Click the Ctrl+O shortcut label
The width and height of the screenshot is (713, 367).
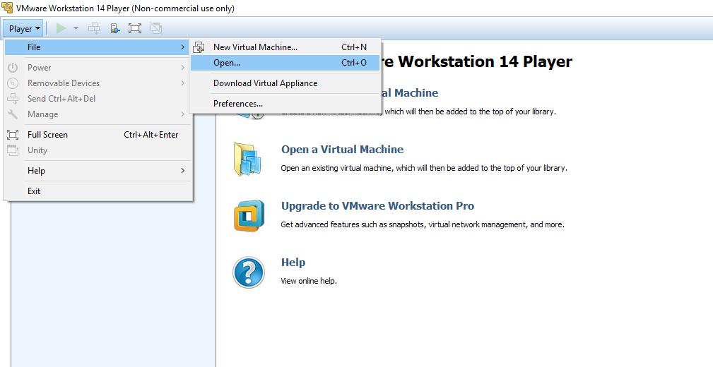pyautogui.click(x=354, y=63)
